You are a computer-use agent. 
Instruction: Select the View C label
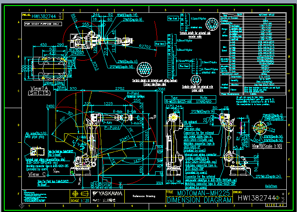(37, 174)
